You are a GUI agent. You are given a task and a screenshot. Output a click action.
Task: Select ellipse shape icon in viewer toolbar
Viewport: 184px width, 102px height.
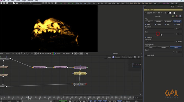coord(32,53)
